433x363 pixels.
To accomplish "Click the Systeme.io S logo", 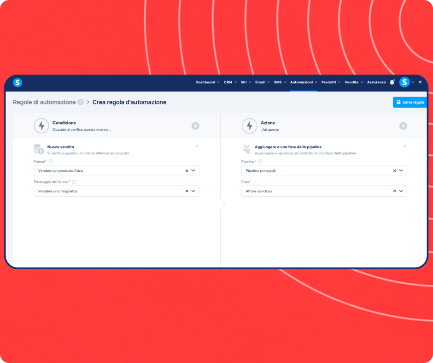I will point(18,82).
